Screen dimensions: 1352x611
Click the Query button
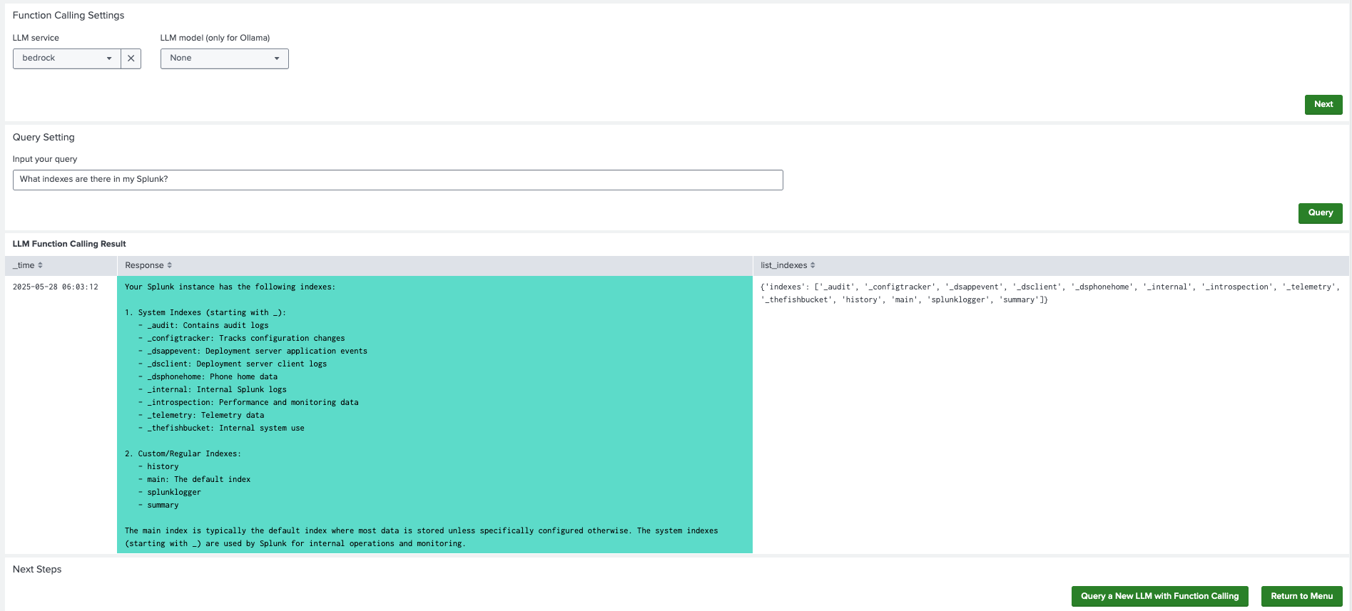coord(1320,213)
